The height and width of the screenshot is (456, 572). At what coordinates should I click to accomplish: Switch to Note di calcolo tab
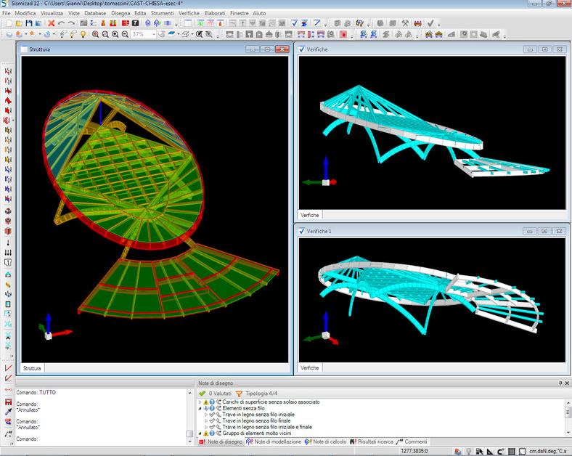point(325,441)
